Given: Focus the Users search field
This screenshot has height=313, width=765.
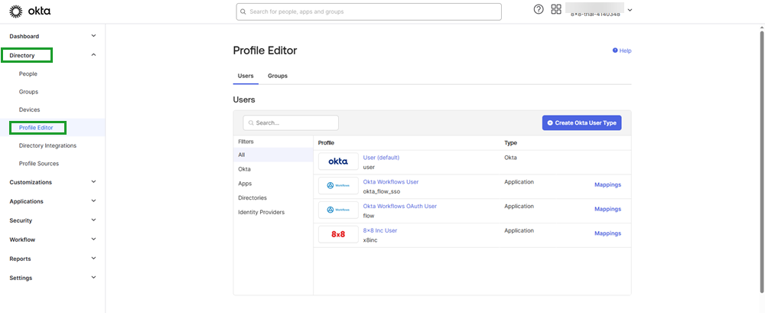Looking at the screenshot, I should [291, 123].
